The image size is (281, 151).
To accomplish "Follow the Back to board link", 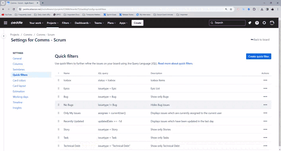I will click(x=260, y=40).
